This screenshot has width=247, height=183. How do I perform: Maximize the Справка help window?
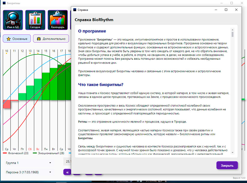click(226, 10)
